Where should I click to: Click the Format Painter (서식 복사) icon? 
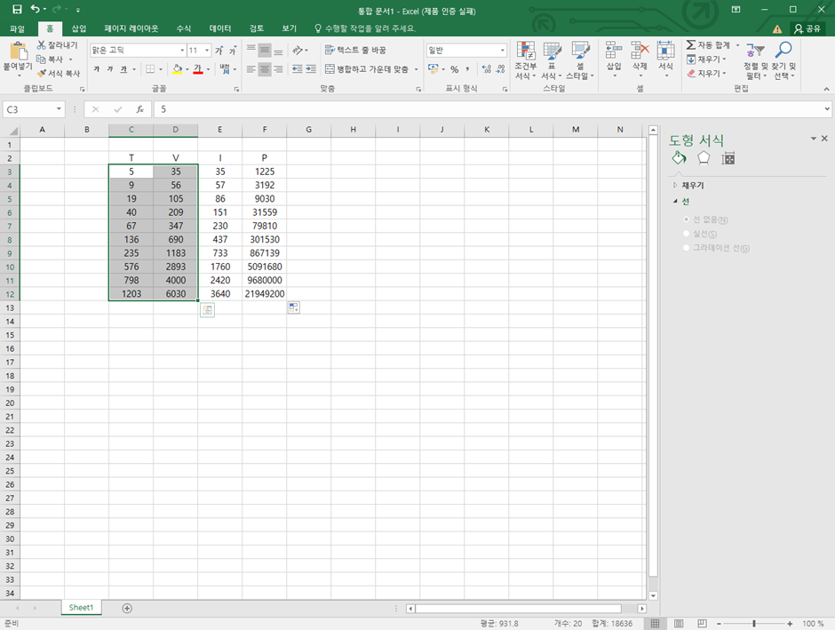tap(41, 73)
